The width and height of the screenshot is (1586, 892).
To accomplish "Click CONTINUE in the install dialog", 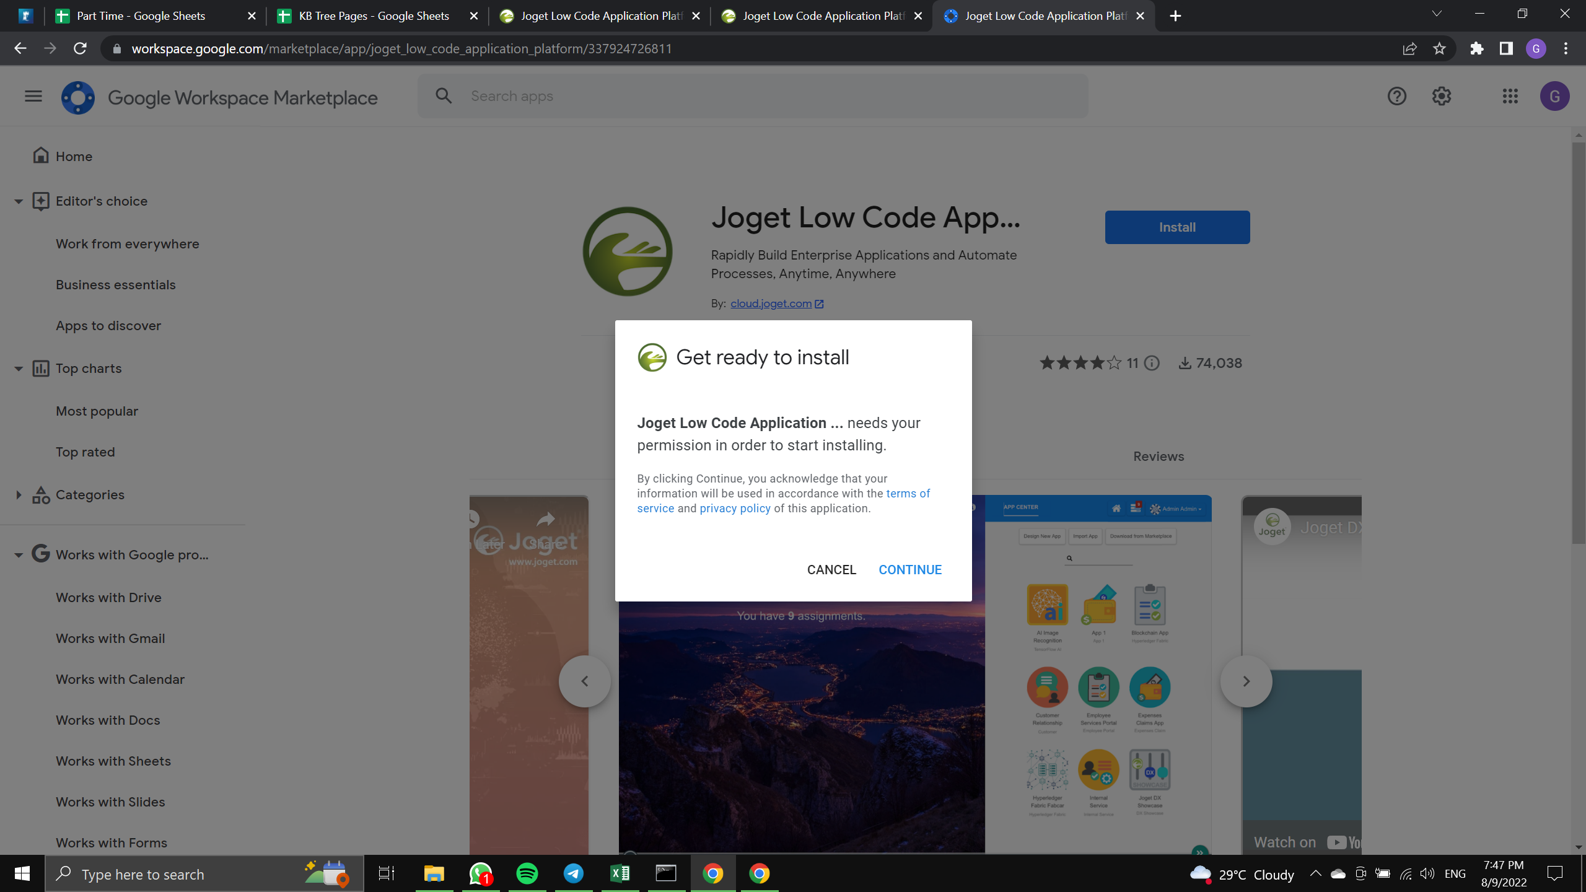I will pos(910,570).
